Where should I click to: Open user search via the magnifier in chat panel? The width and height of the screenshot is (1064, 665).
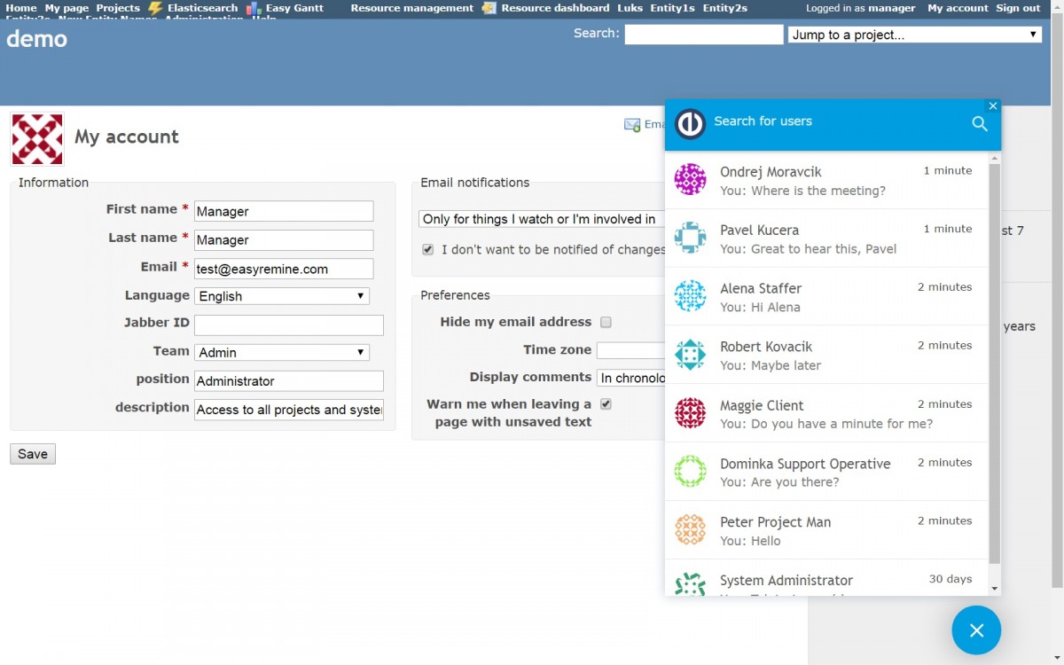tap(980, 124)
